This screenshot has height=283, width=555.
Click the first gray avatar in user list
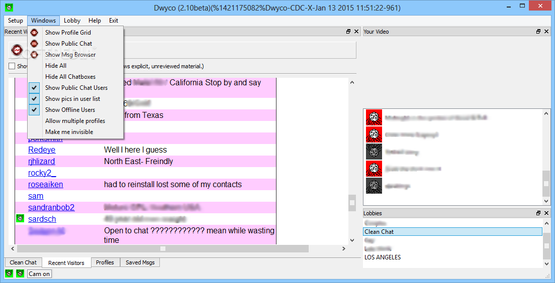(x=374, y=152)
